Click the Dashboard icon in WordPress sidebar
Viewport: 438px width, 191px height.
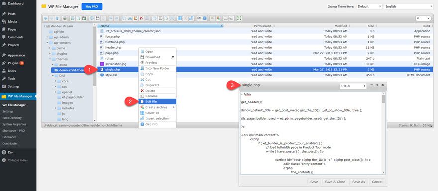click(x=4, y=4)
